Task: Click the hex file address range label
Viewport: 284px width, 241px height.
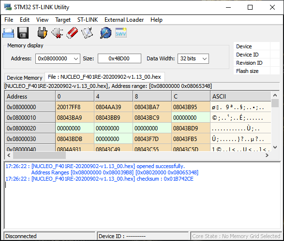Action: [x=108, y=86]
